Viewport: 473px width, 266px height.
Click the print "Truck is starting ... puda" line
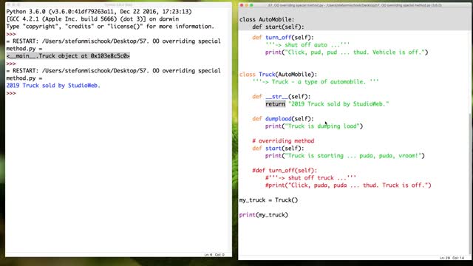point(345,156)
